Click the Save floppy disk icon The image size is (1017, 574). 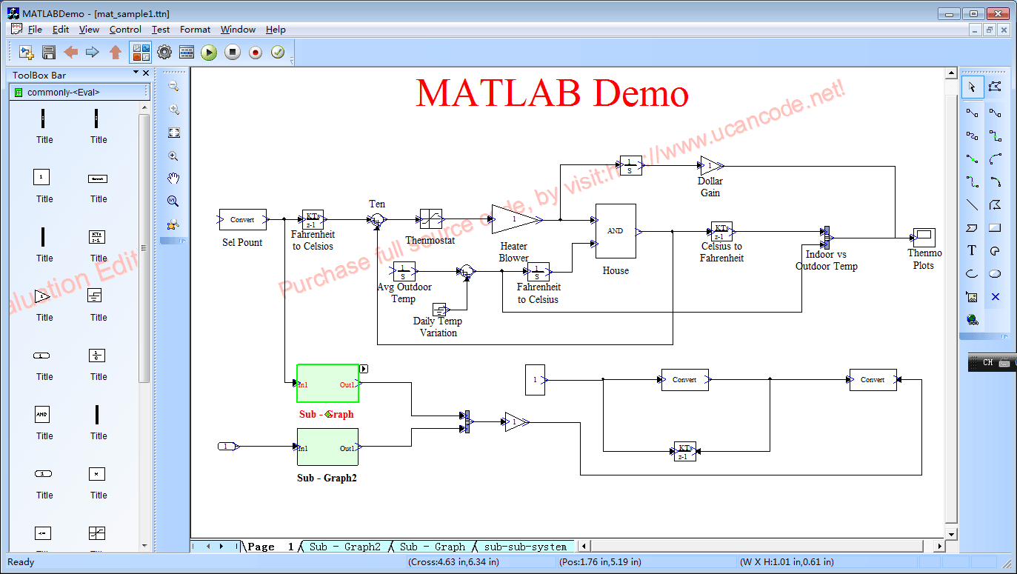[x=49, y=52]
